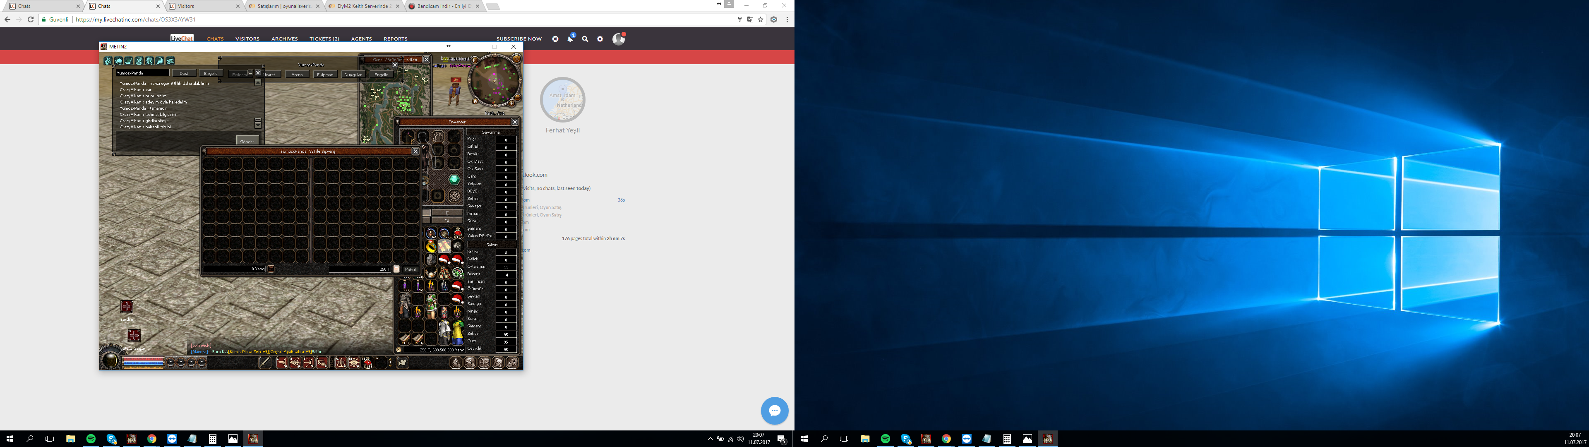Open TeamViewer from Windows taskbar
Screen dimensions: 1589x447
(x=172, y=439)
